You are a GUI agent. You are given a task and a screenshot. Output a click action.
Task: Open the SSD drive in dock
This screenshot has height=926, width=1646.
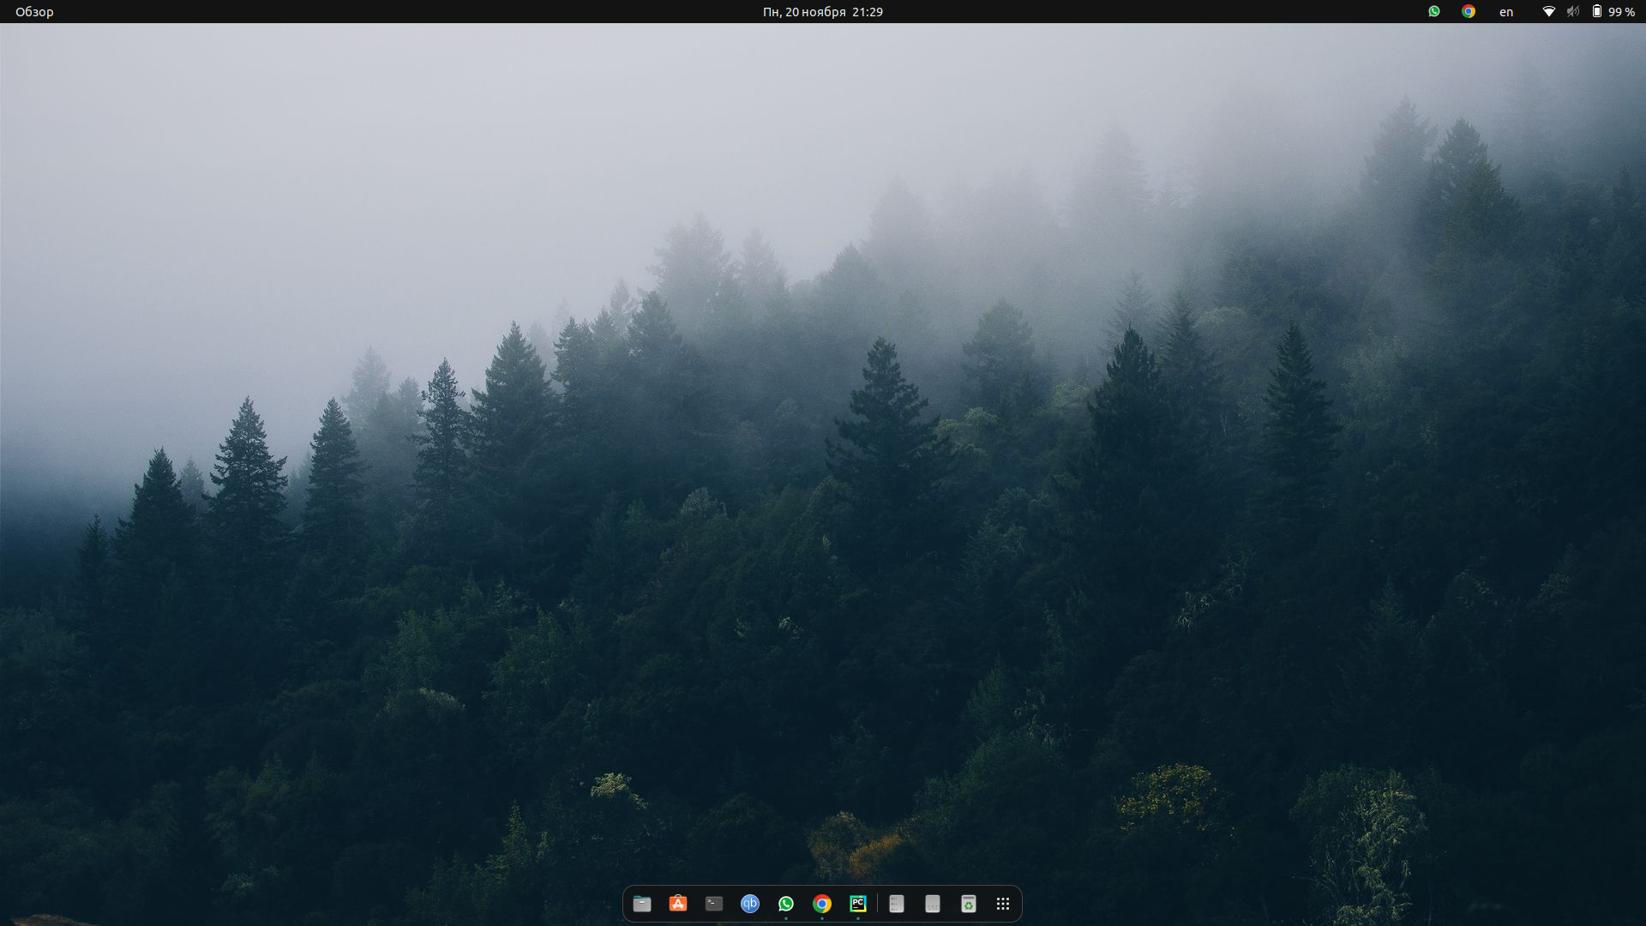(x=933, y=904)
